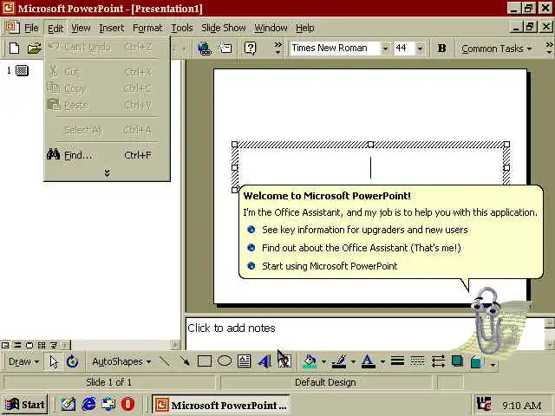The width and height of the screenshot is (555, 416).
Task: Pick the Line drawing tool
Action: pyautogui.click(x=165, y=361)
